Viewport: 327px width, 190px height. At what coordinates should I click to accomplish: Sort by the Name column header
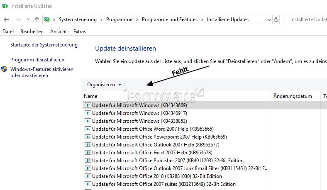90,96
